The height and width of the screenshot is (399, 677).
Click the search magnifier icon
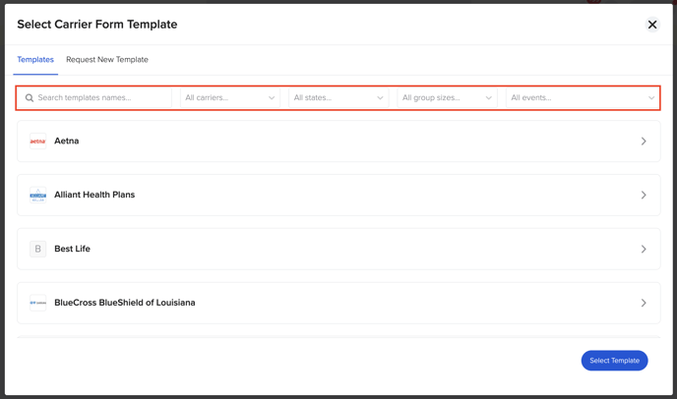point(30,98)
